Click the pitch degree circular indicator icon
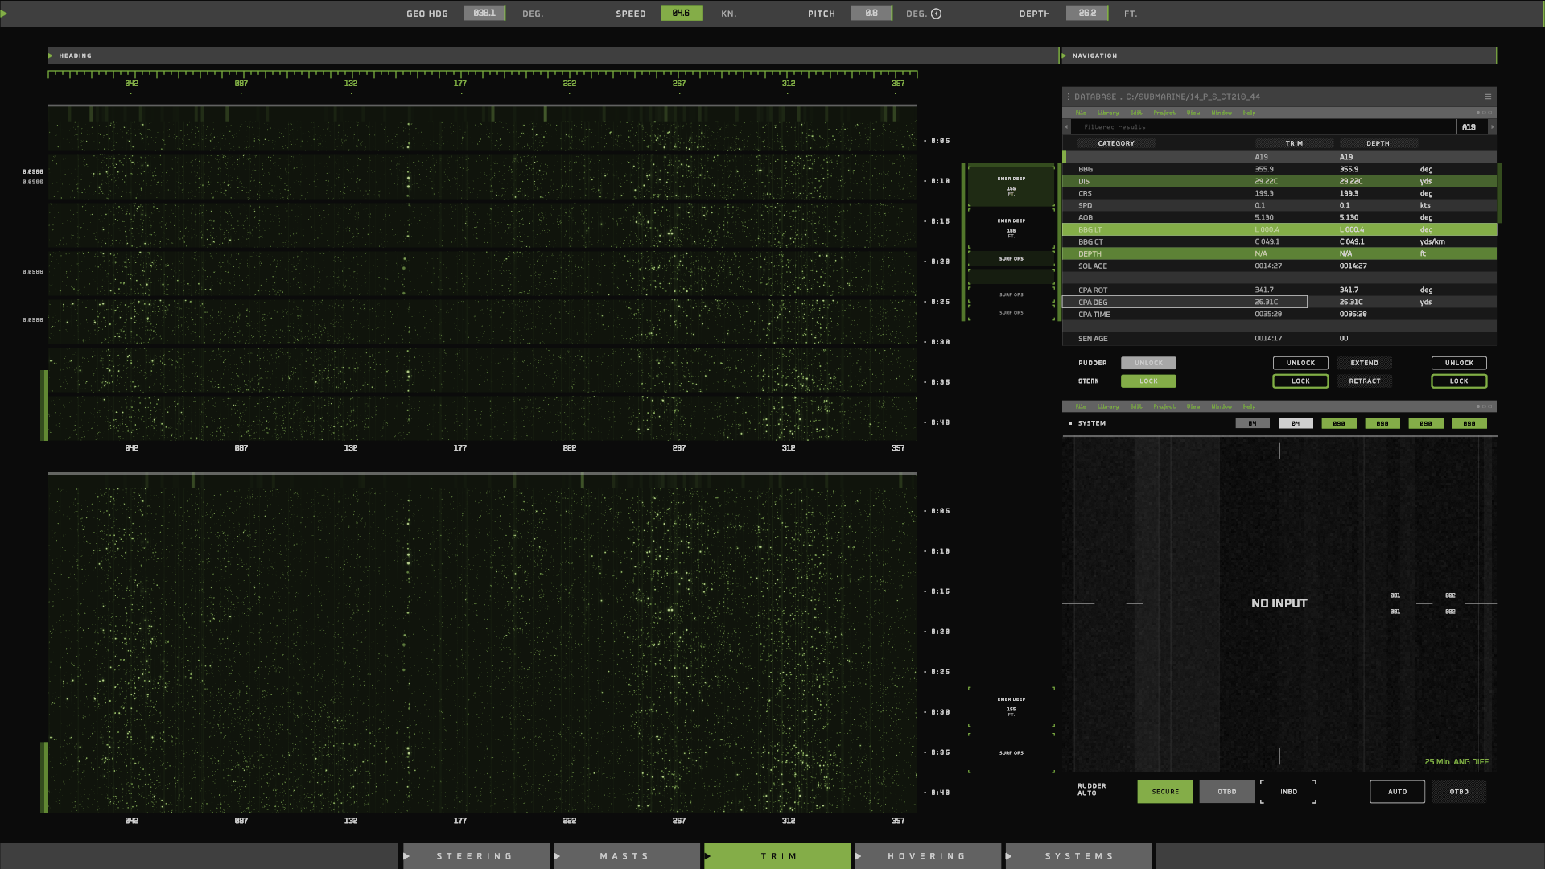The height and width of the screenshot is (869, 1545). pos(936,14)
